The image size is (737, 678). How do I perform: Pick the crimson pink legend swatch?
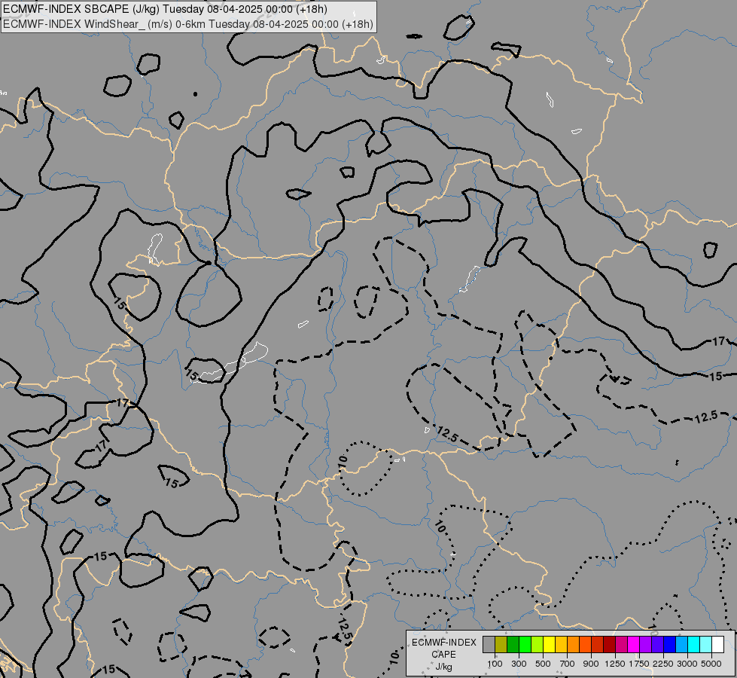(621, 645)
